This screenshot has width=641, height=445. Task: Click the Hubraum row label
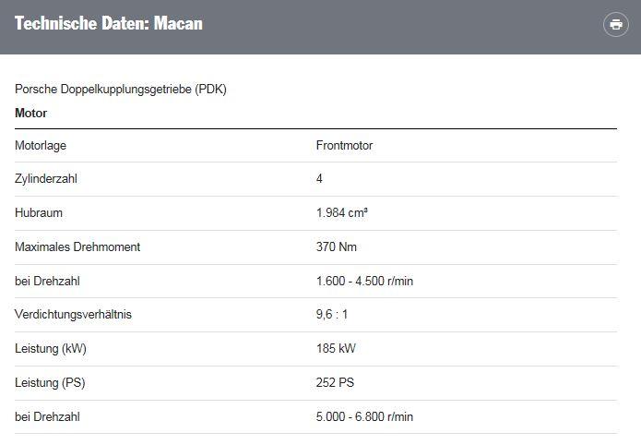tap(39, 213)
